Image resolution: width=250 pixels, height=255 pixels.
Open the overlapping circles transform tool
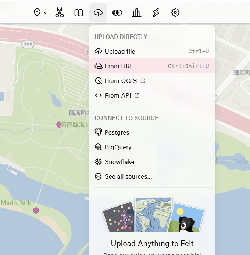tap(117, 12)
